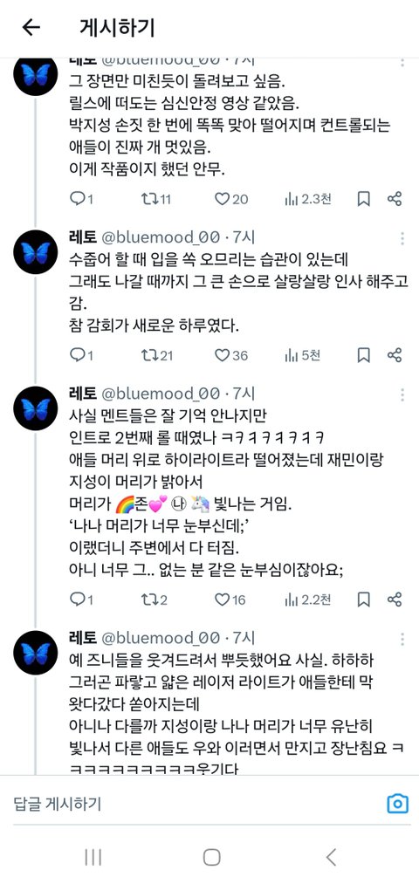Tap butterfly avatar on the third tweet

pyautogui.click(x=36, y=408)
